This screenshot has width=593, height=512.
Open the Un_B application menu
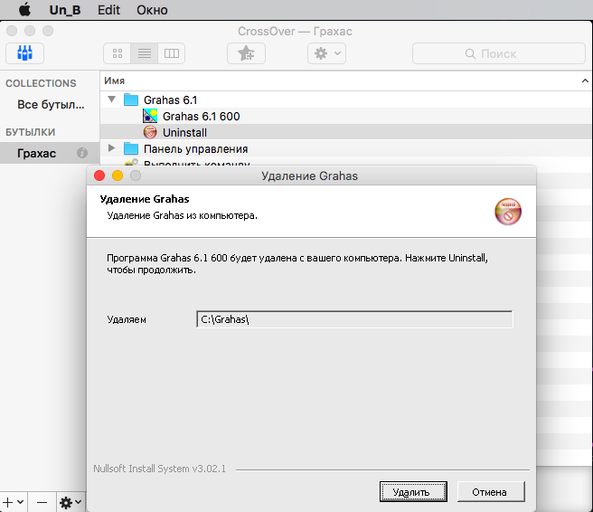[x=65, y=10]
